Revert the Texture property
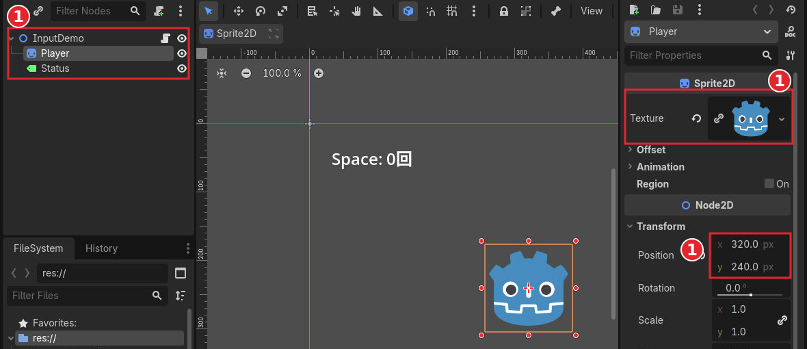This screenshot has width=807, height=349. [x=696, y=118]
